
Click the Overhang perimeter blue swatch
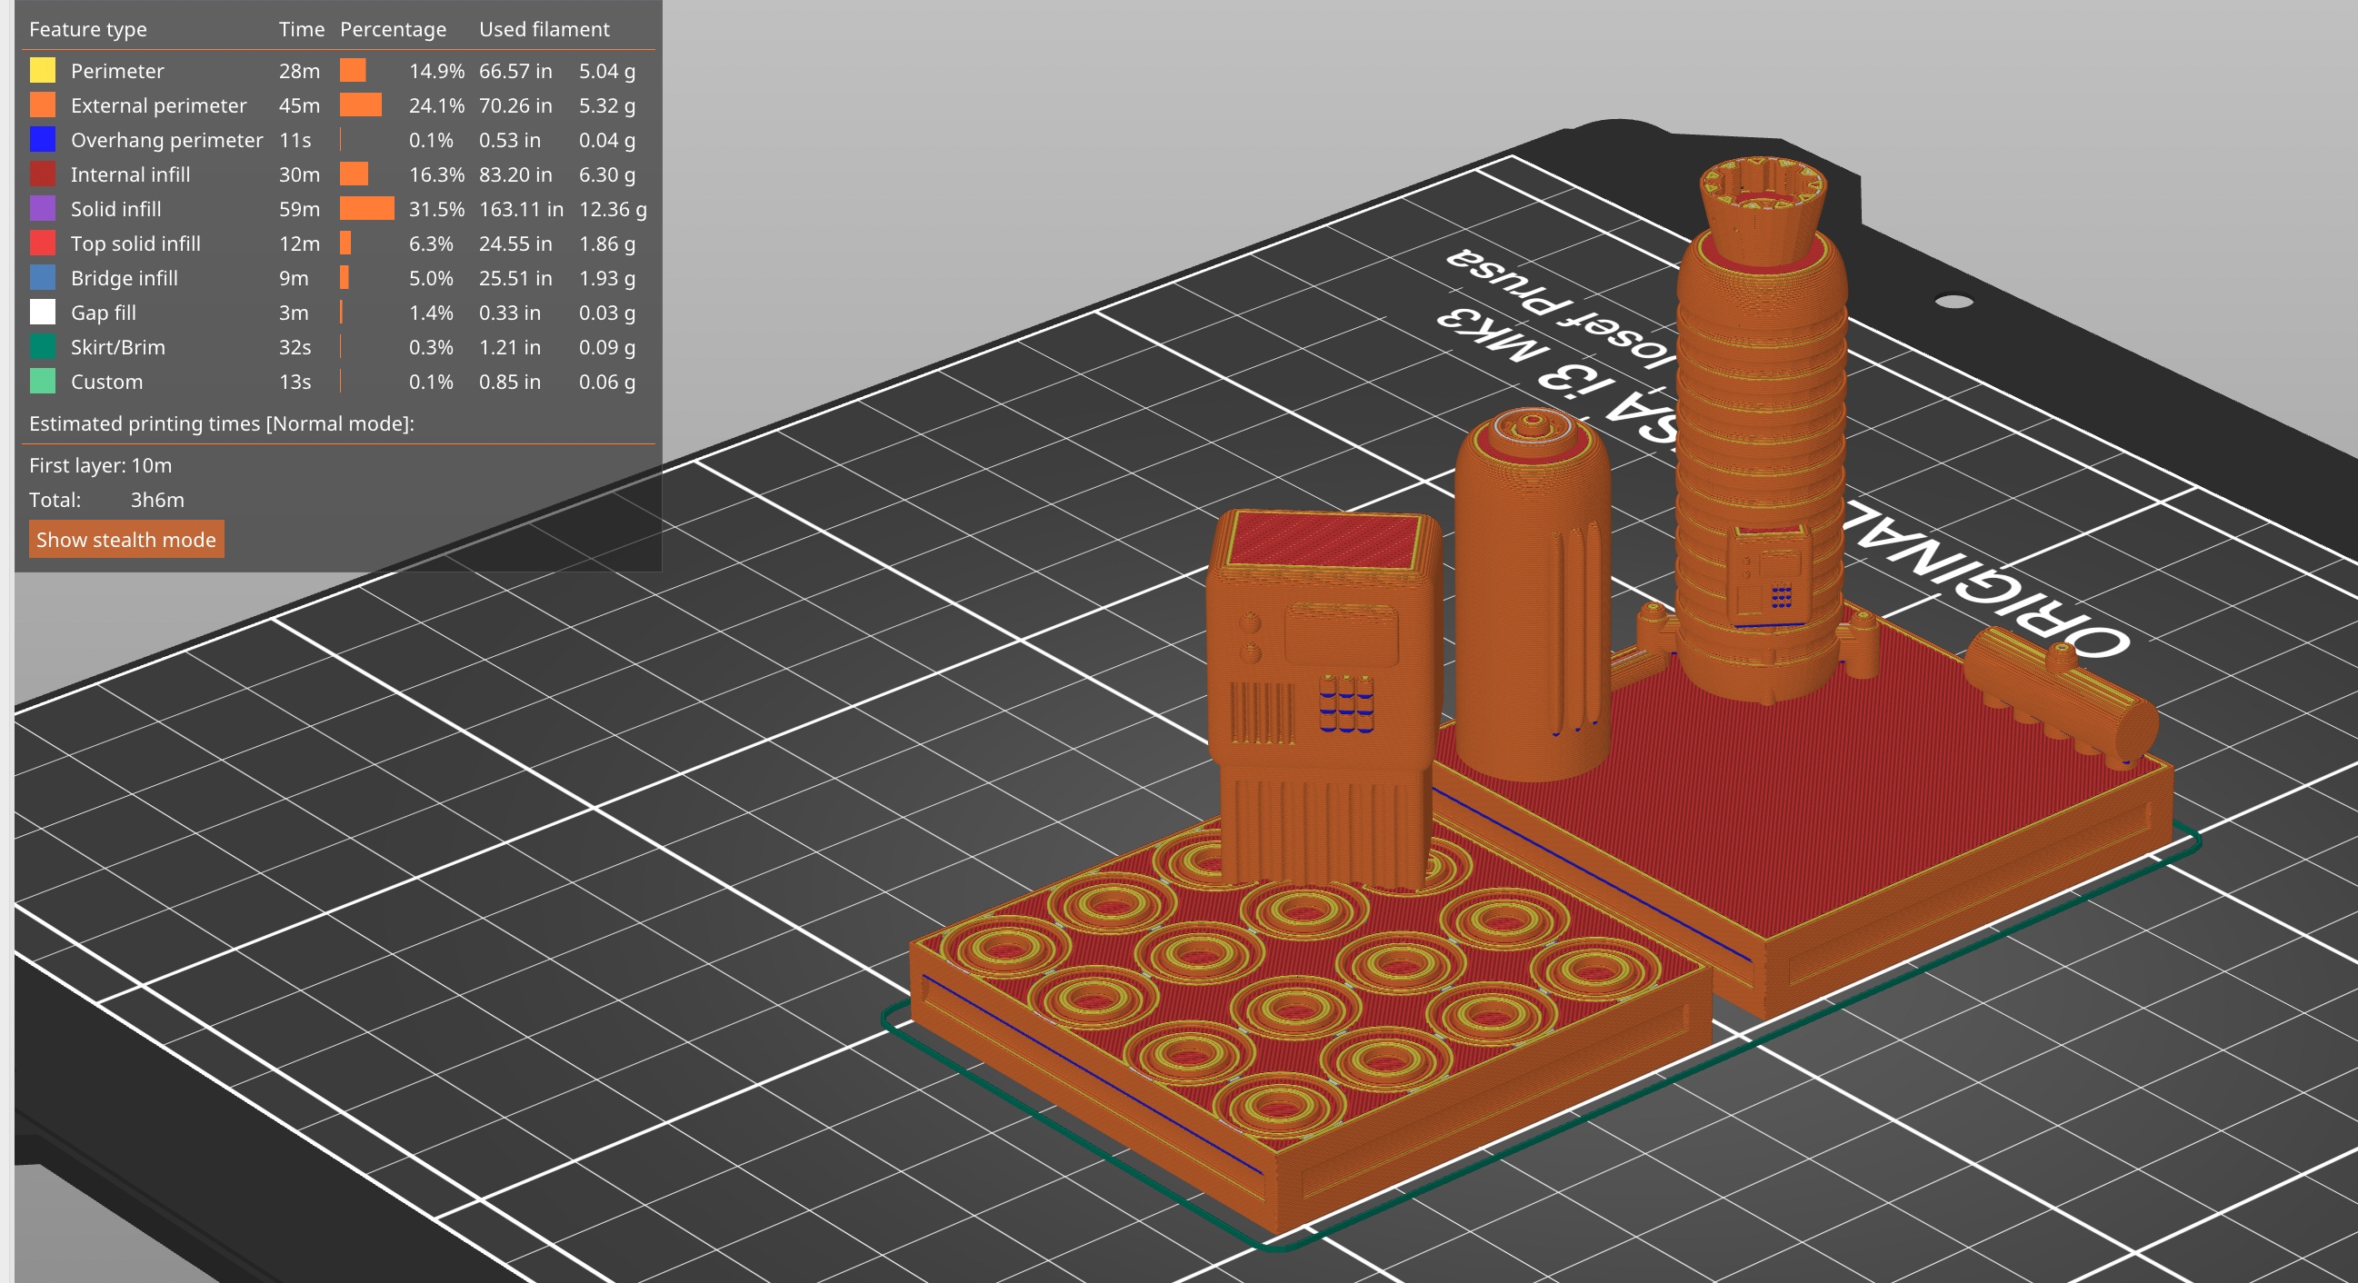tap(42, 140)
